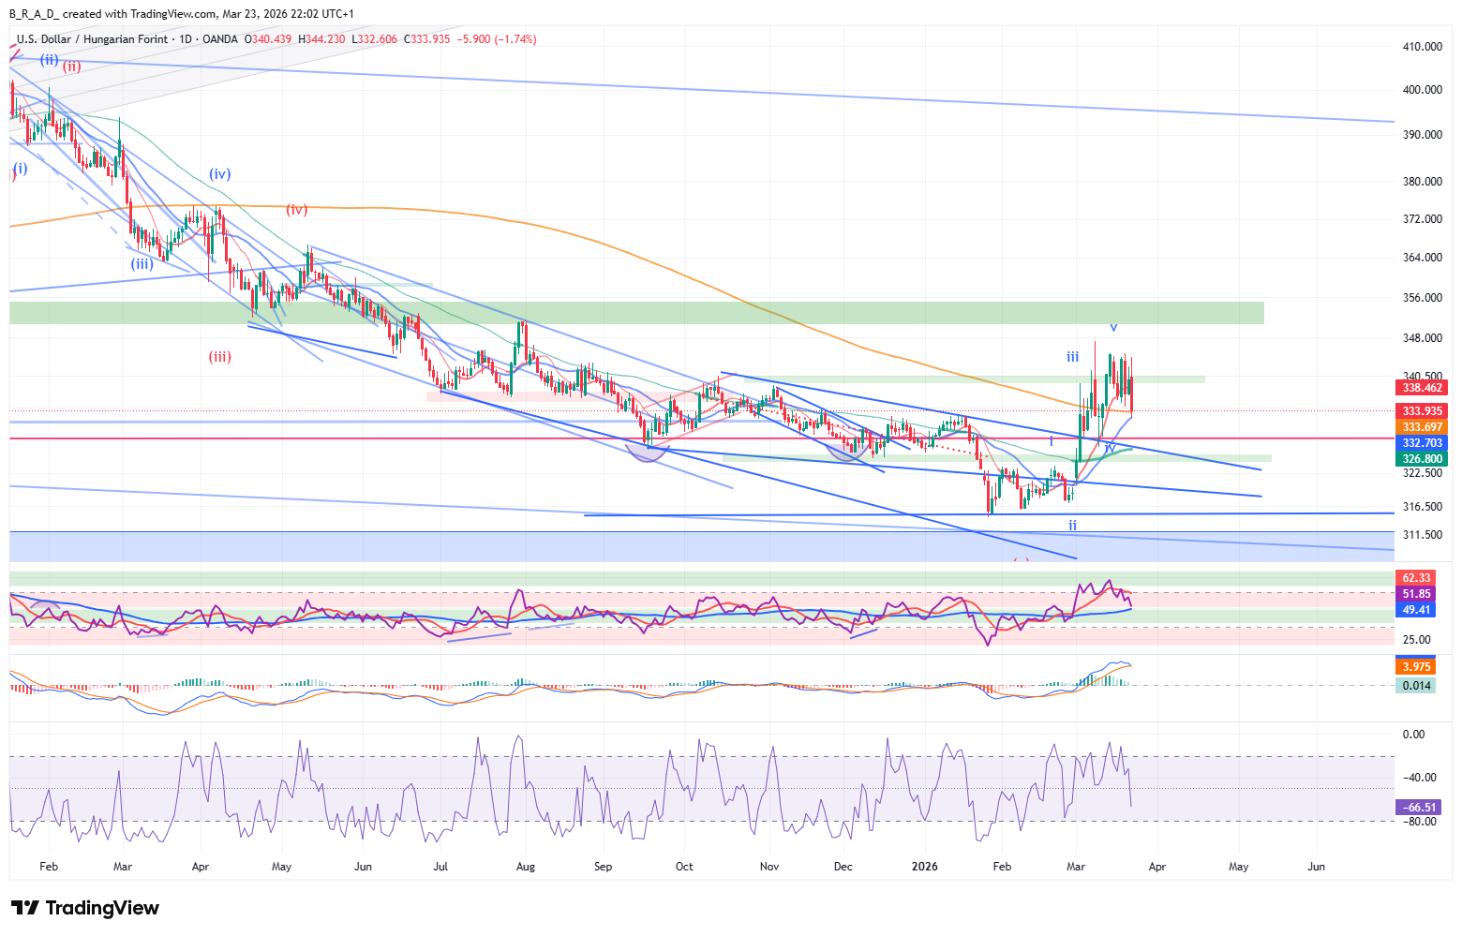Image resolution: width=1462 pixels, height=936 pixels.
Task: Click the green 326.800 price tag
Action: (1422, 459)
